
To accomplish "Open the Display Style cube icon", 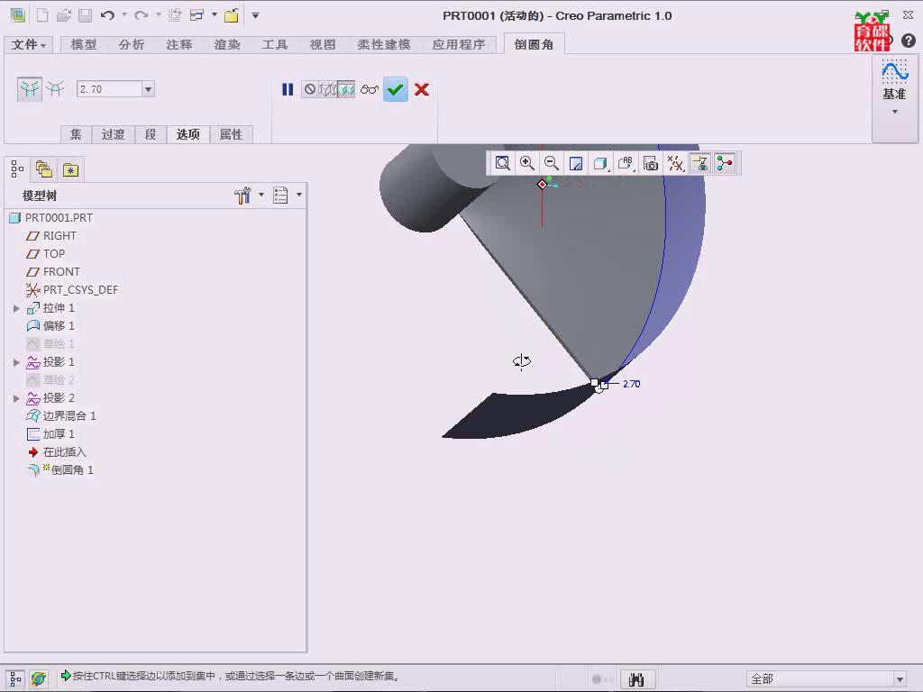I will click(600, 163).
